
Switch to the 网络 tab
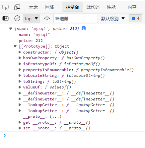point(49,7)
